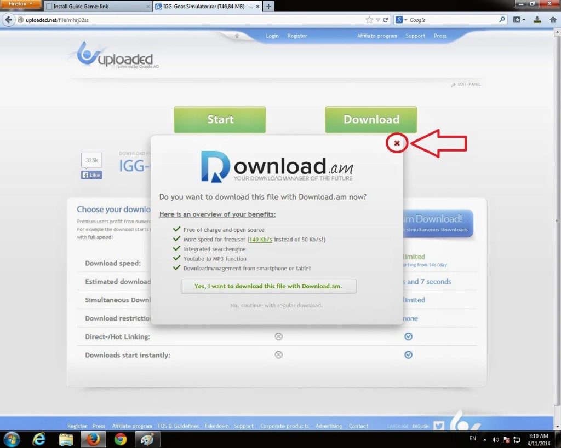The width and height of the screenshot is (561, 448).
Task: Click the Twitter bird icon in footer
Action: (439, 426)
